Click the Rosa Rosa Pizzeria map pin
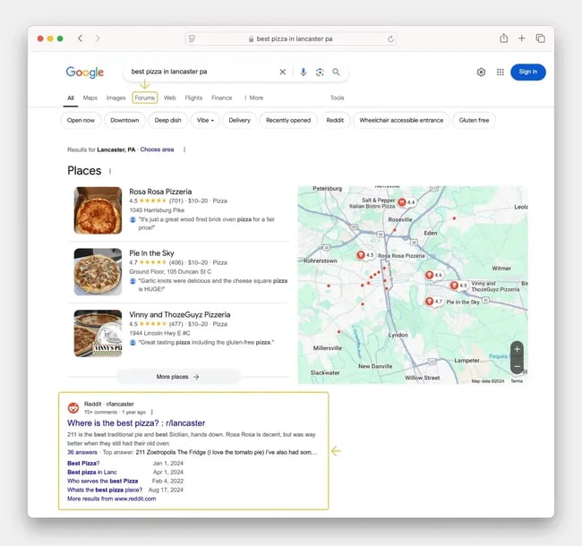This screenshot has width=582, height=546. point(361,255)
